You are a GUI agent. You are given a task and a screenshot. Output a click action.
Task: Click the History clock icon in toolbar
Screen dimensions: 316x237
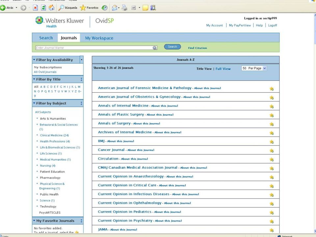pyautogui.click(x=104, y=8)
